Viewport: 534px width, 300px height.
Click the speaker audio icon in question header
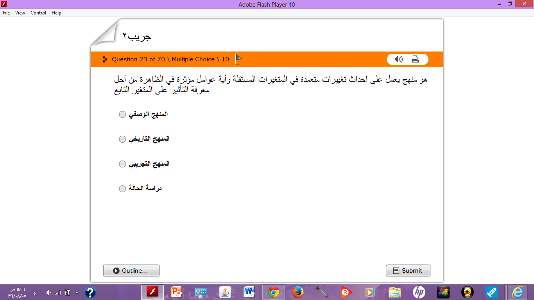[x=398, y=59]
